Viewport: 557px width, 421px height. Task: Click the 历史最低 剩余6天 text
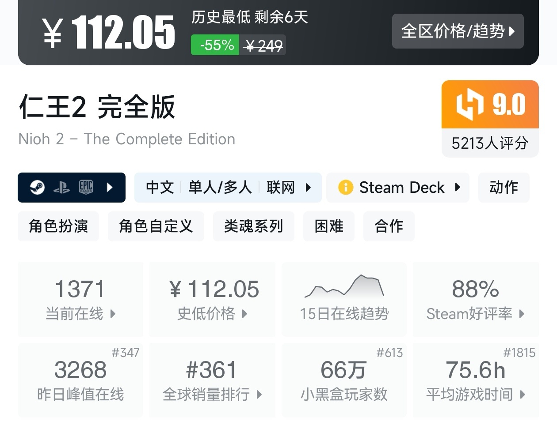(x=250, y=17)
